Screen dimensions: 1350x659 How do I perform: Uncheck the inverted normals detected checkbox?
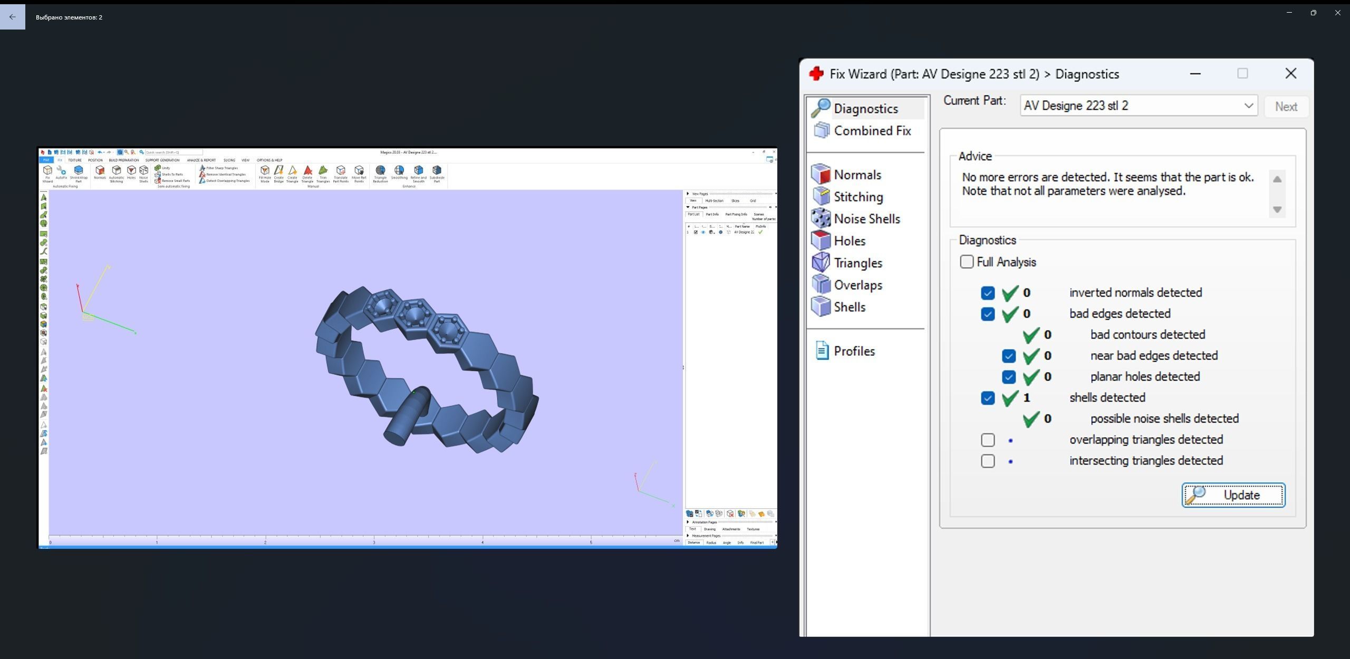point(988,293)
